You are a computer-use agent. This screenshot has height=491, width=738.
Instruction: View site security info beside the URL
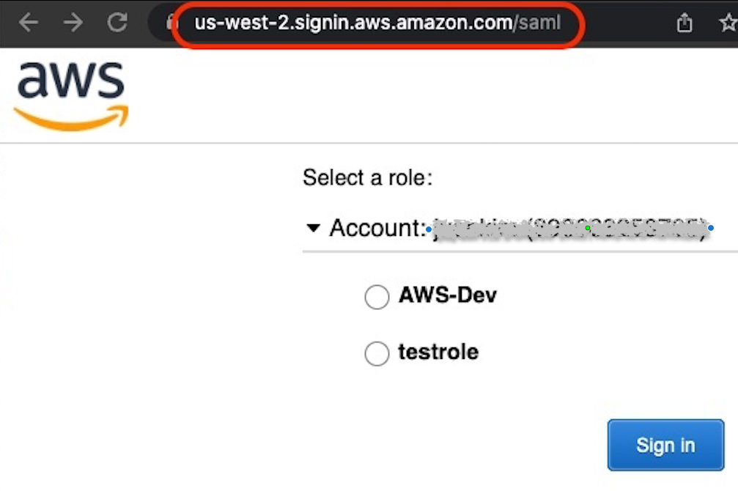[x=172, y=22]
